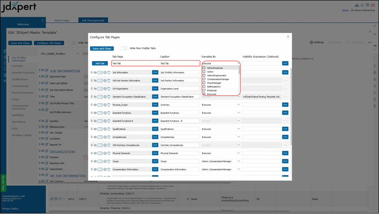Switch to the Home Page tab
This screenshot has height=214, width=379.
pyautogui.click(x=62, y=20)
